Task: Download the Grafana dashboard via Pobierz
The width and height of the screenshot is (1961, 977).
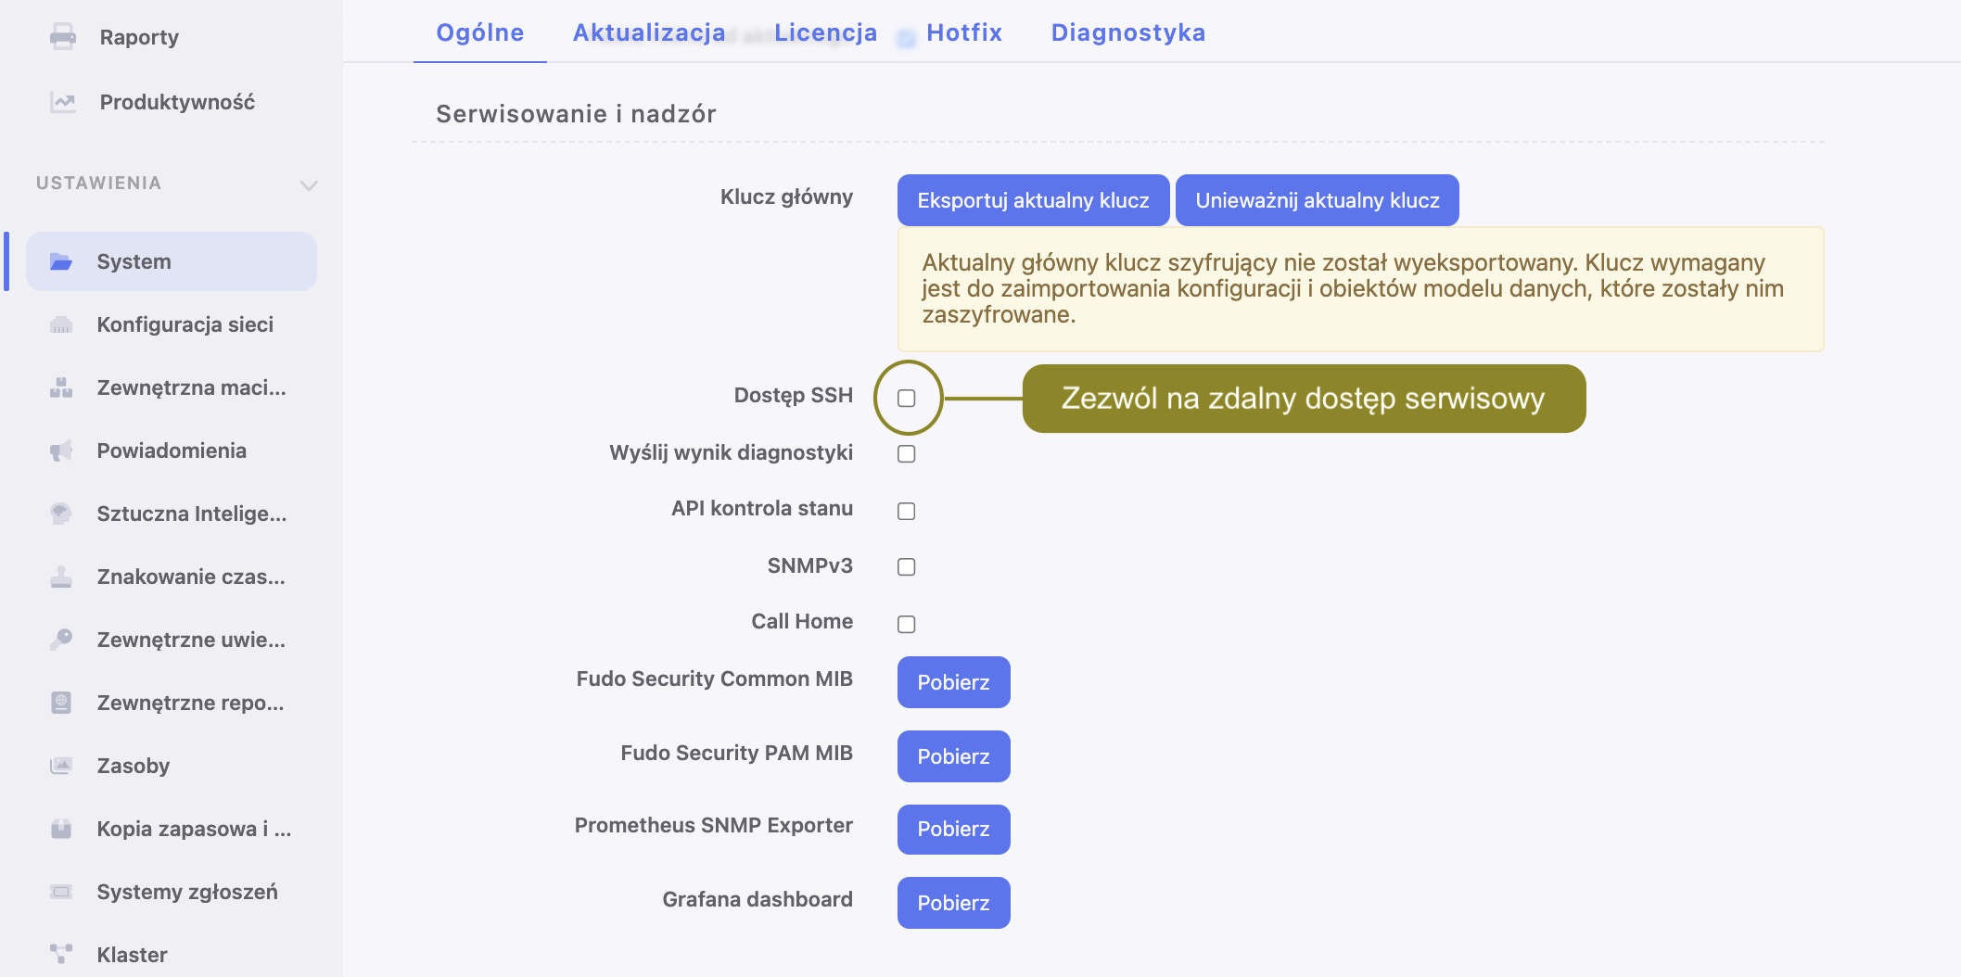Action: (953, 903)
